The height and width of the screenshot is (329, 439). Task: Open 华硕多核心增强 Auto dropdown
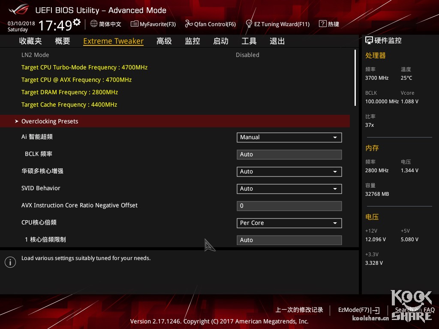[289, 171]
